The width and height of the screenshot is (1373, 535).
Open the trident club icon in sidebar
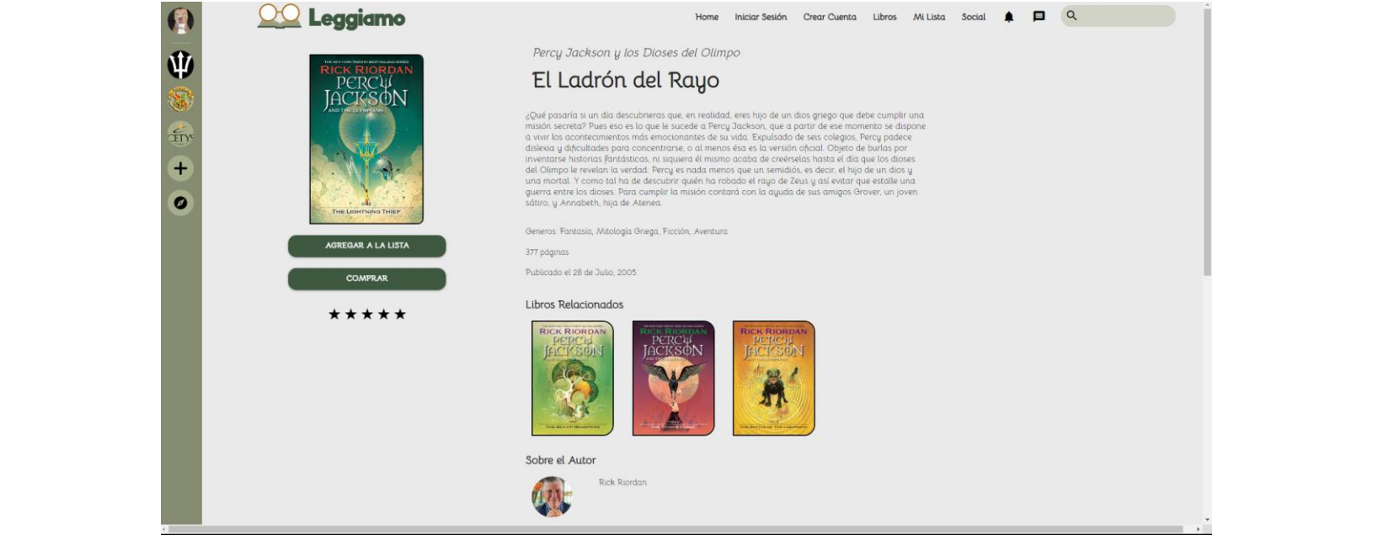180,64
